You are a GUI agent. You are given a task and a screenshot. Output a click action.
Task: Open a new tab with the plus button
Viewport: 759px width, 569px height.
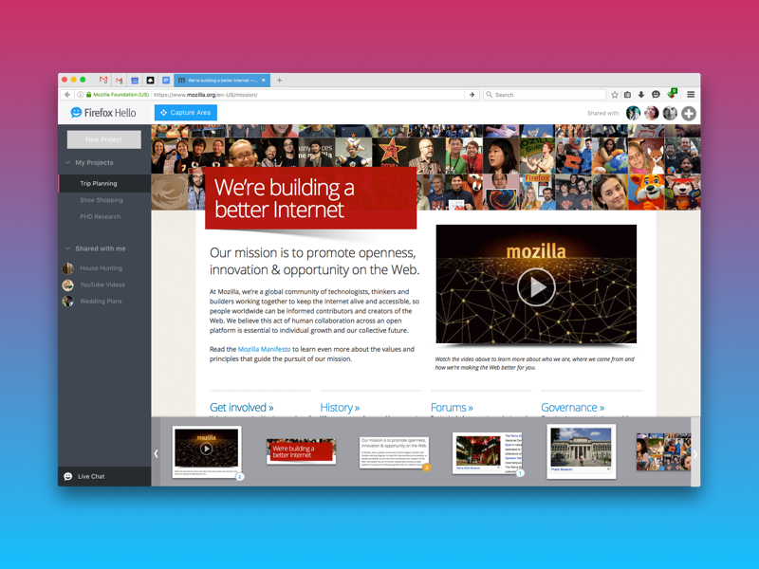tap(279, 81)
